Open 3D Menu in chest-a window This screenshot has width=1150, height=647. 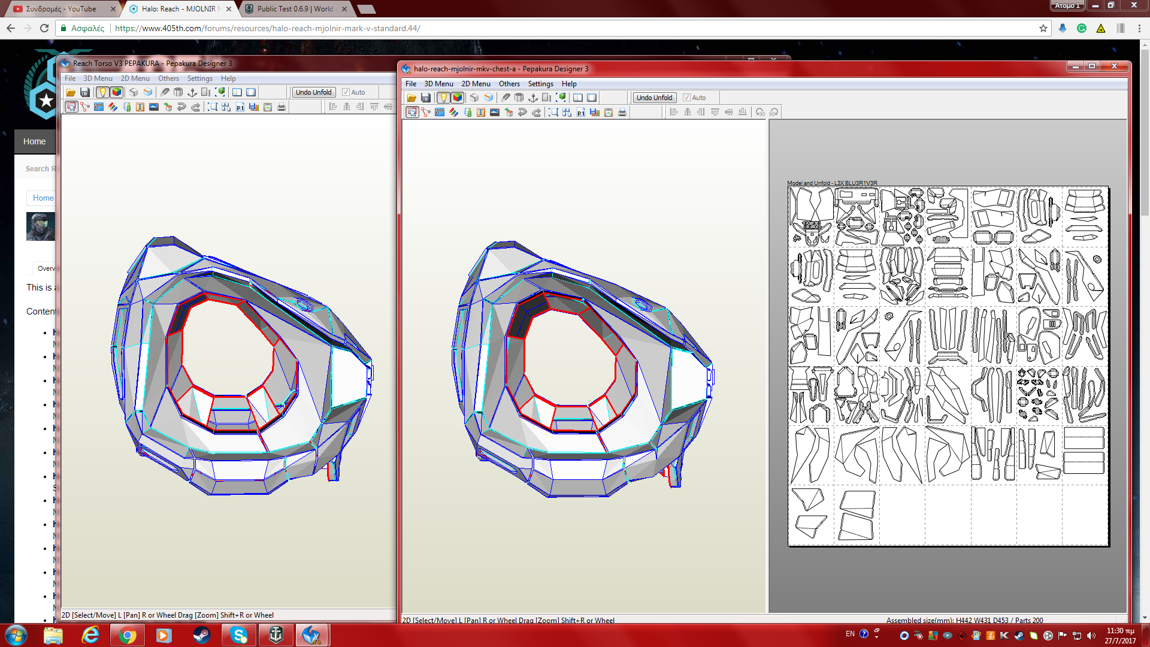(438, 84)
